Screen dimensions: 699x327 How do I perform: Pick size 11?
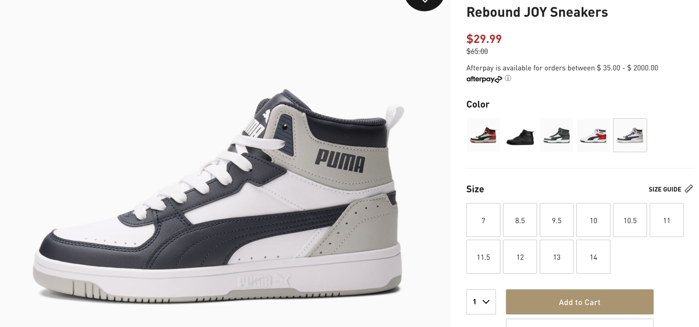(x=667, y=220)
